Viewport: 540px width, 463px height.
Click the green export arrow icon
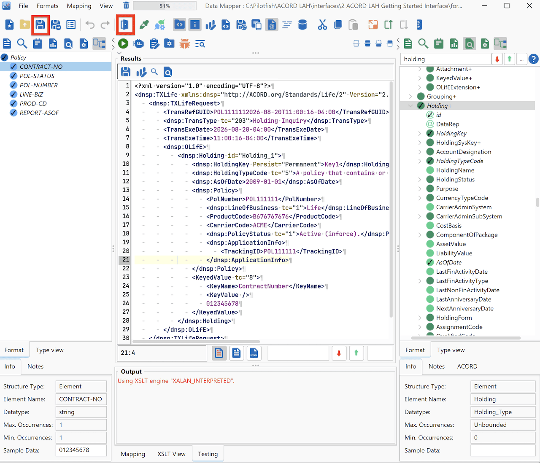(x=389, y=25)
